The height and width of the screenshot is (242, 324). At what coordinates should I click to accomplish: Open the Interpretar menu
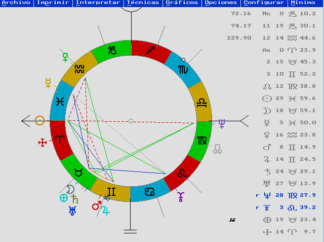coord(98,3)
